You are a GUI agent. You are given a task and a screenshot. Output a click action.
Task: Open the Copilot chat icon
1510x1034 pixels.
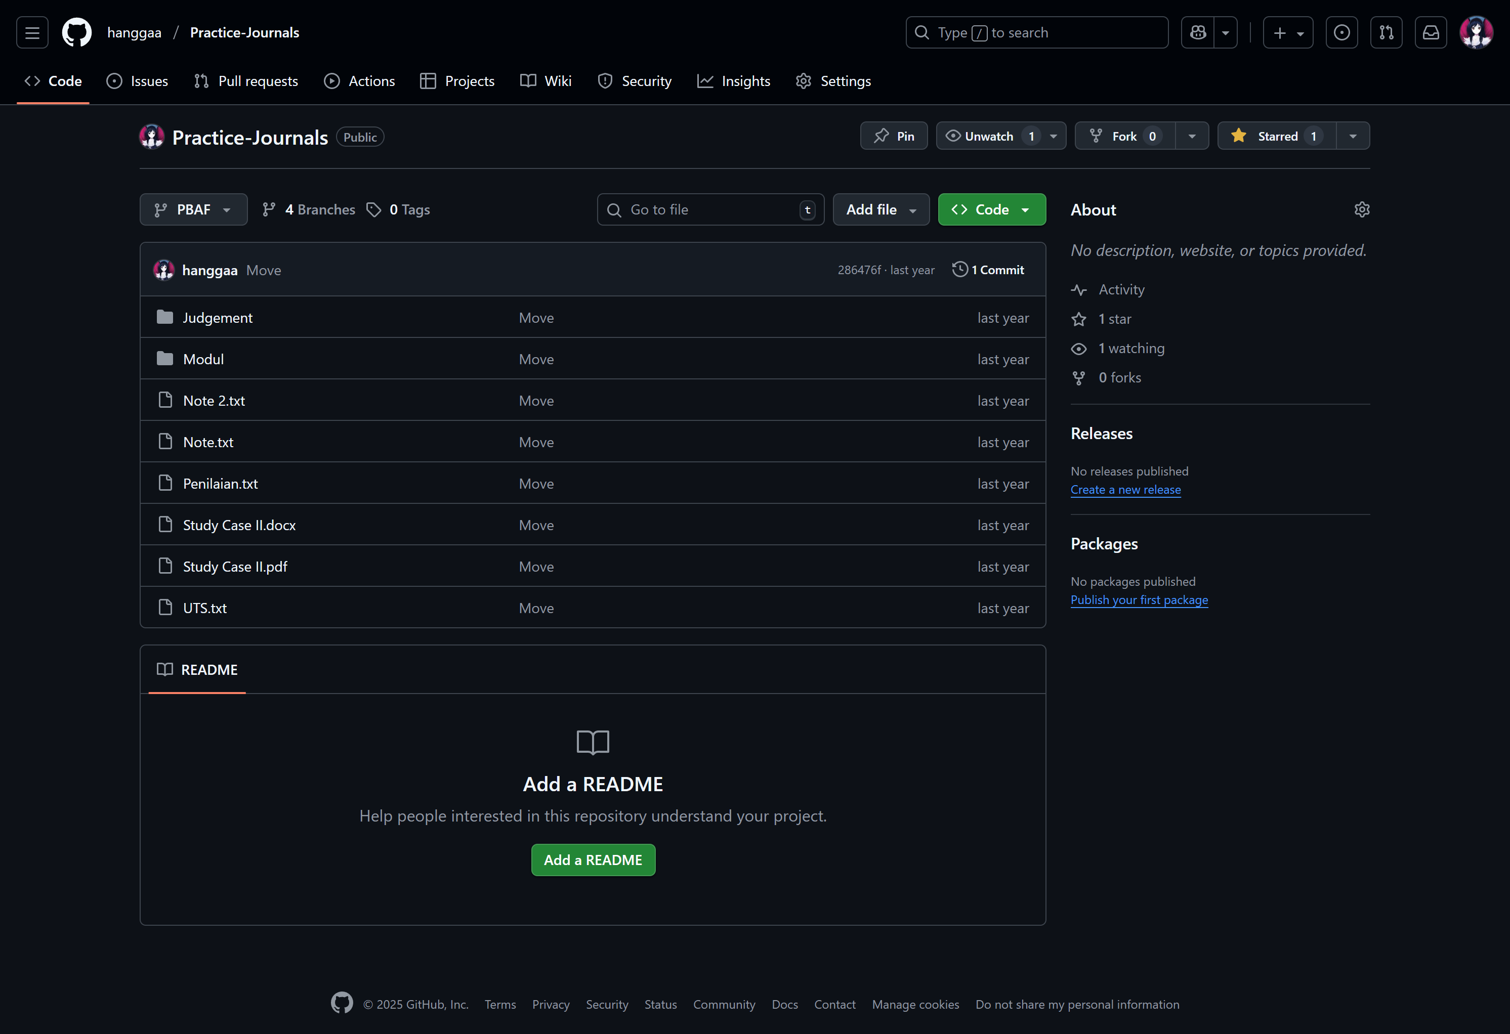pyautogui.click(x=1198, y=32)
